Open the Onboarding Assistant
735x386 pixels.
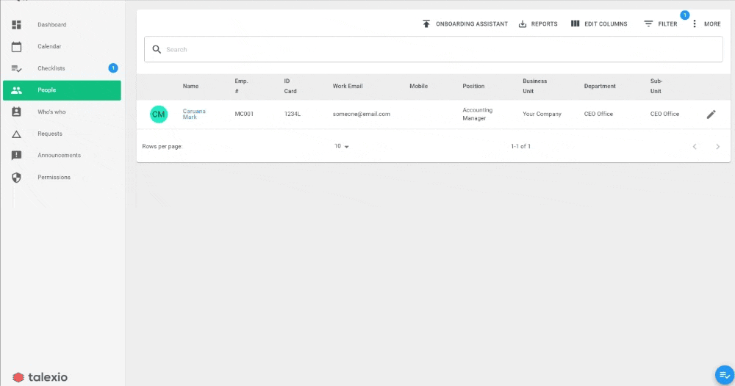(465, 24)
